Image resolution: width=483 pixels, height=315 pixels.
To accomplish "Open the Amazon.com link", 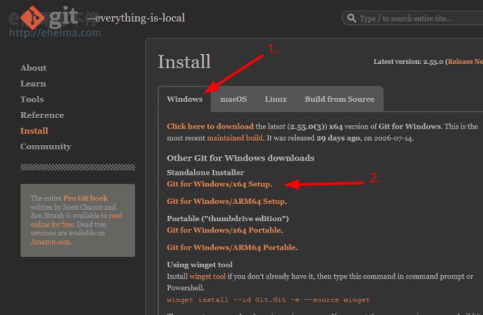I will (x=51, y=242).
